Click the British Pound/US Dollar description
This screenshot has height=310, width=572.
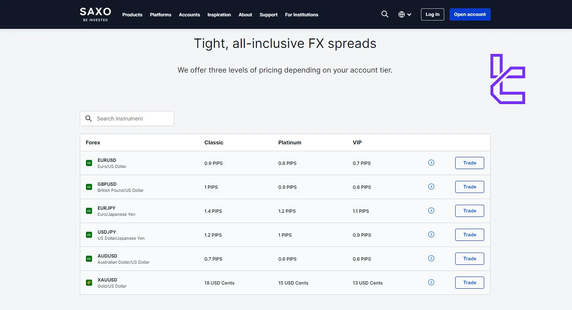click(121, 190)
